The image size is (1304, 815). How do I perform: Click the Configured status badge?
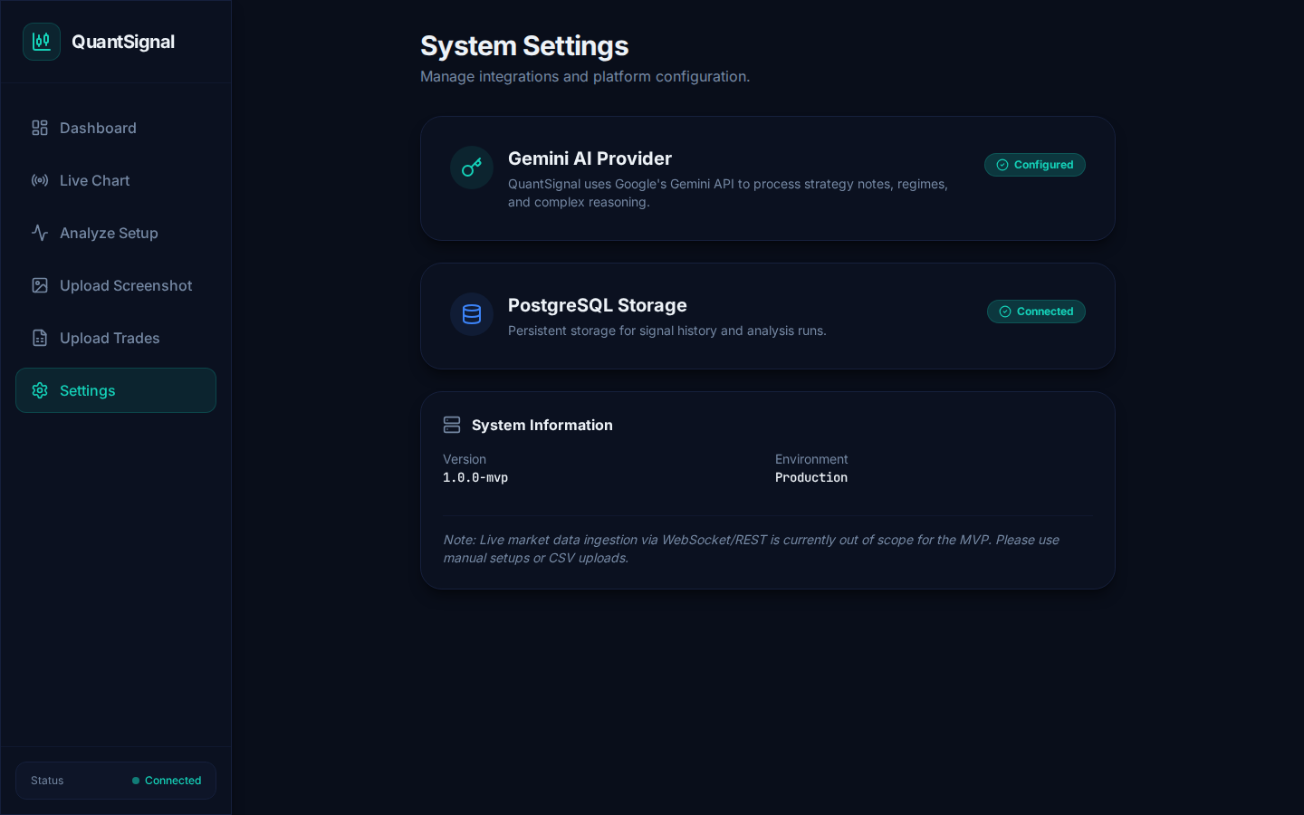click(1035, 165)
